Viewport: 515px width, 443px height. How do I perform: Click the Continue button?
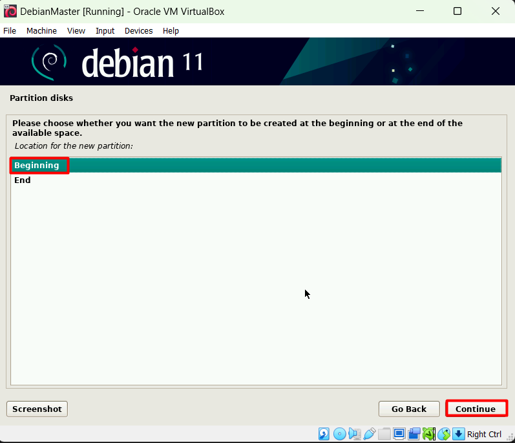[x=475, y=409]
